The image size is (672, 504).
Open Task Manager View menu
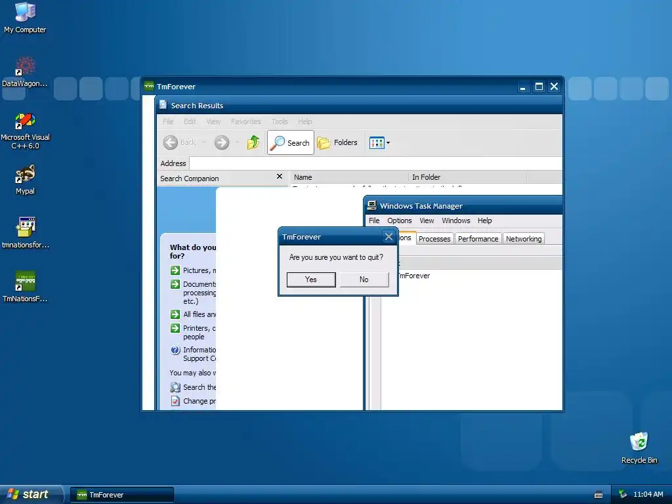427,220
